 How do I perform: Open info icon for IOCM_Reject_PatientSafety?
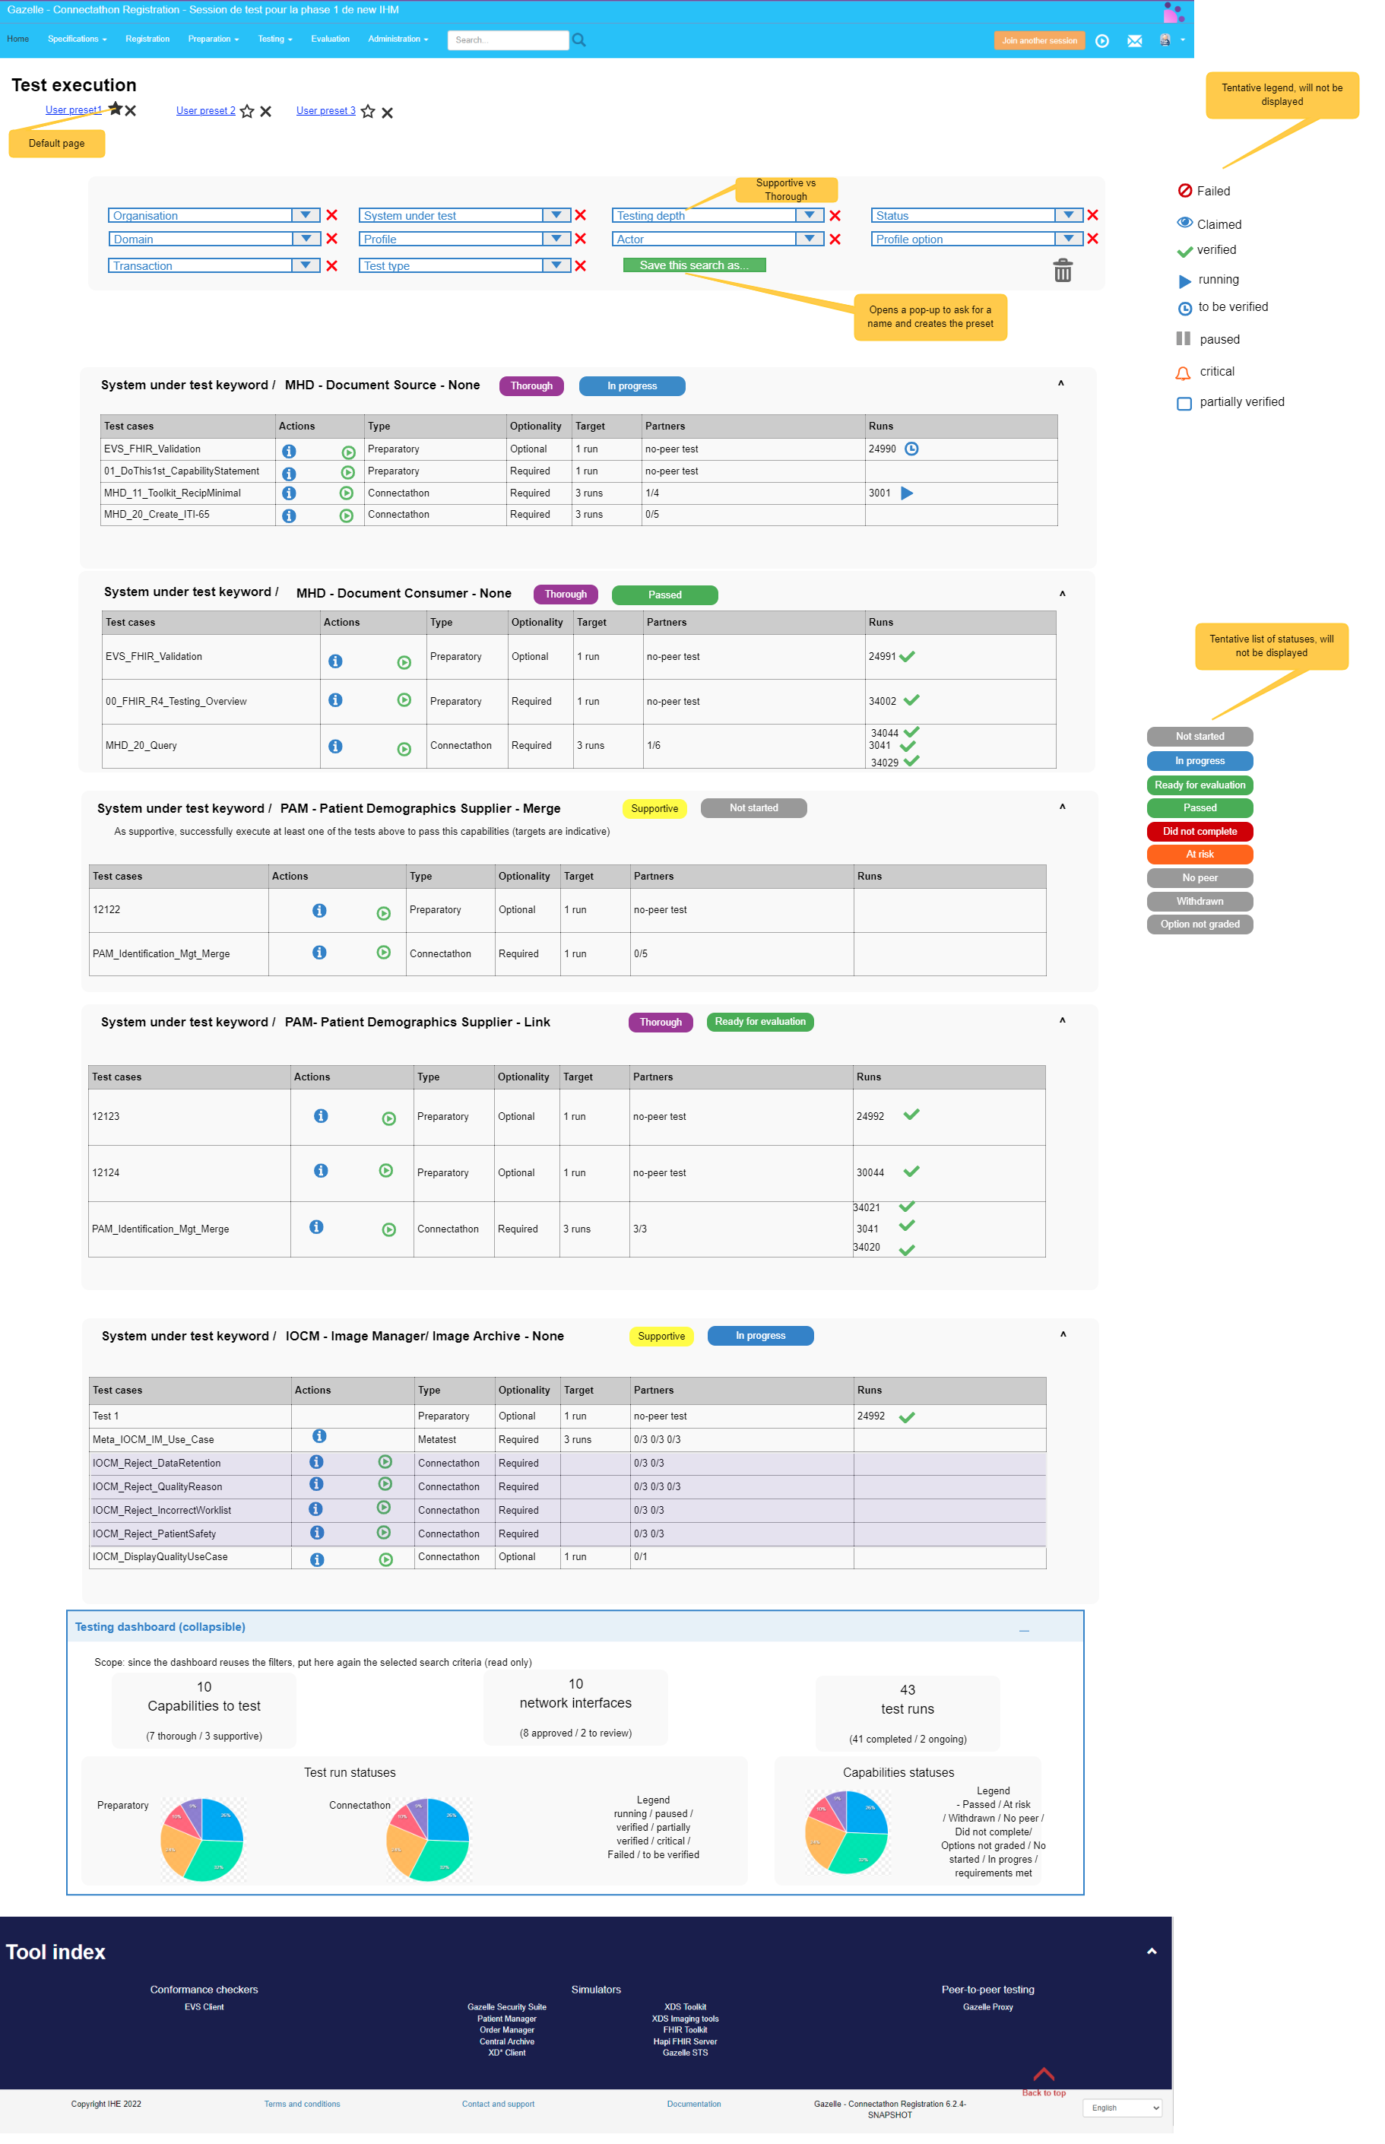tap(316, 1533)
